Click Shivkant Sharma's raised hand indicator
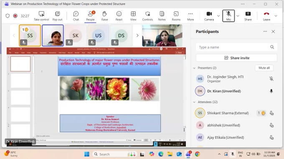This screenshot has height=159, width=284. coord(261,113)
